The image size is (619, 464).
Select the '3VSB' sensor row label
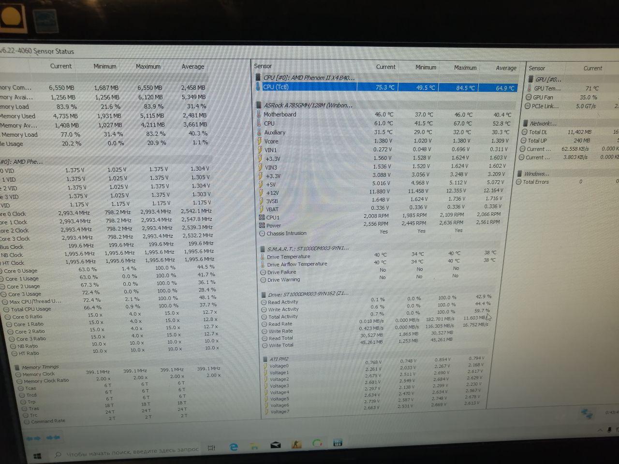pyautogui.click(x=272, y=201)
